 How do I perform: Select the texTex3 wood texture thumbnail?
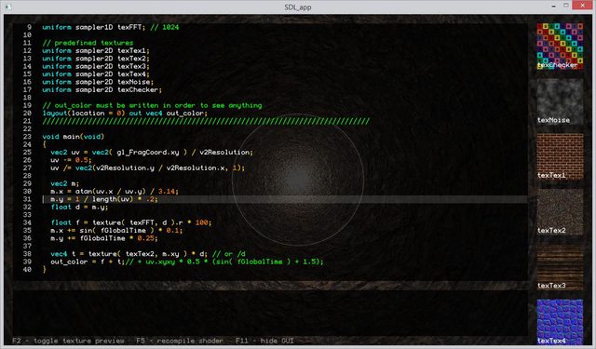pyautogui.click(x=560, y=267)
